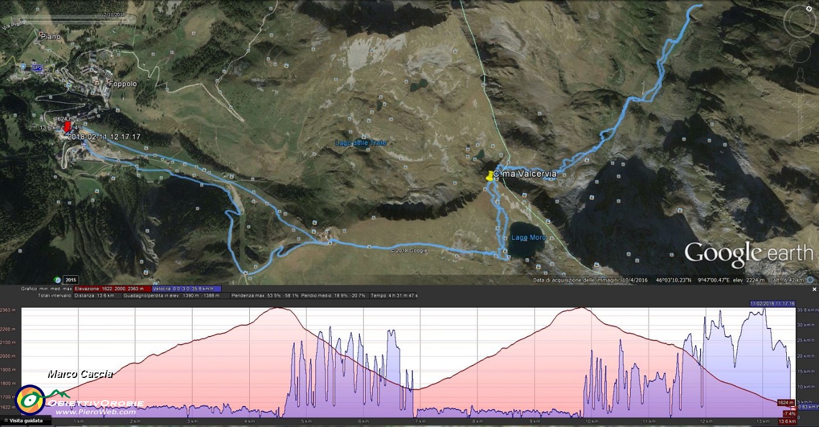The height and width of the screenshot is (427, 819).
Task: Click the Pendio medio value
Action: [x=333, y=296]
